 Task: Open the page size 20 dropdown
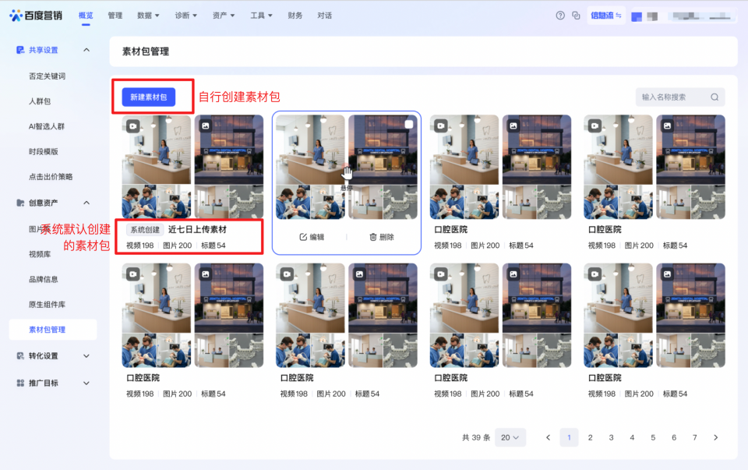point(510,437)
